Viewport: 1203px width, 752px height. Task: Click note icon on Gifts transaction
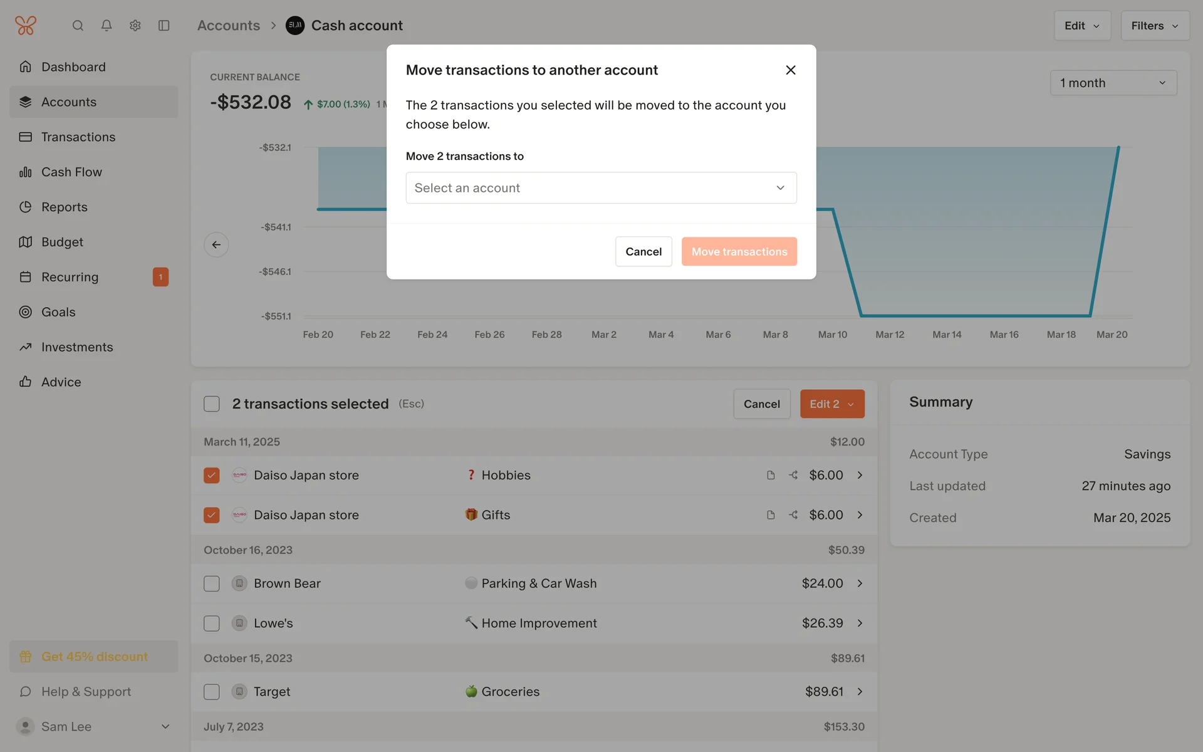pyautogui.click(x=771, y=515)
